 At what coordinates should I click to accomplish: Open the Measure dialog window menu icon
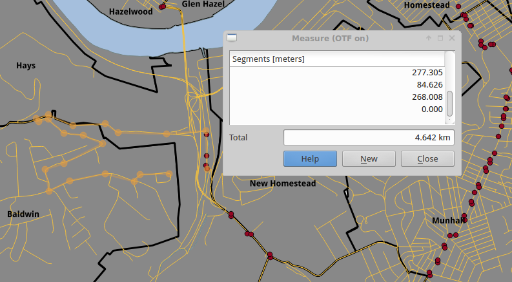click(x=232, y=39)
